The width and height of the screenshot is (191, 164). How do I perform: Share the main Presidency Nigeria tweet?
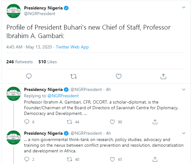tap(163, 76)
